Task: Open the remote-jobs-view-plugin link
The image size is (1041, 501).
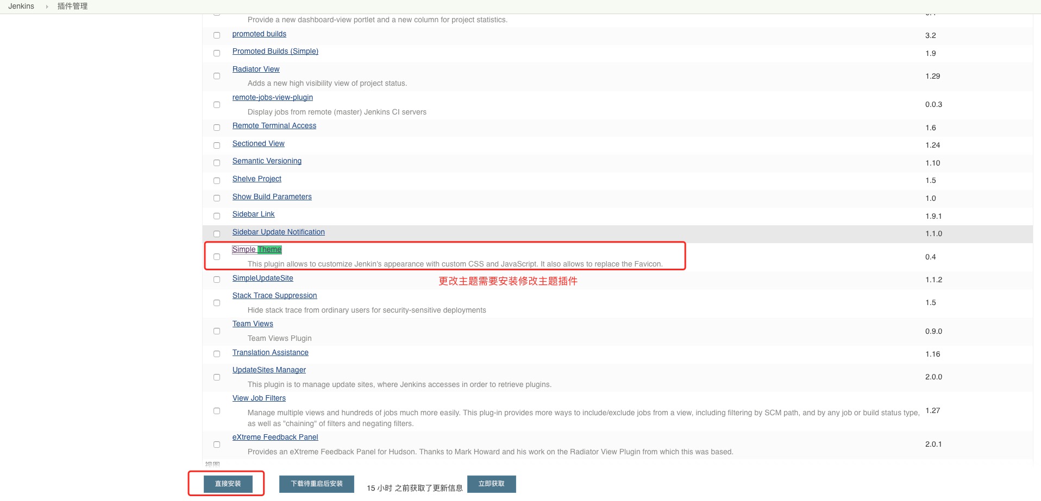Action: pyautogui.click(x=273, y=97)
